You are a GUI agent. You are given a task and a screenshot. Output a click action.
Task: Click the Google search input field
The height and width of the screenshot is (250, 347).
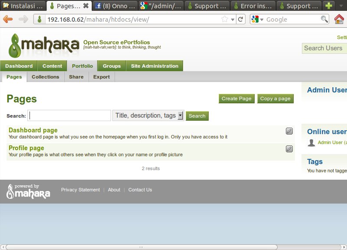click(x=292, y=20)
